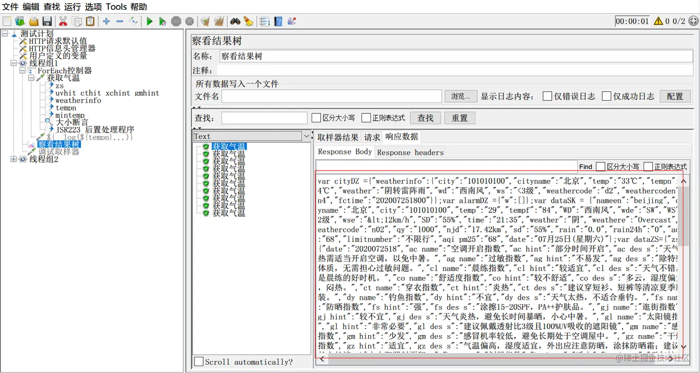Clear all results using the sweep broom icon
Viewport: 700px width, 373px height.
tap(218, 21)
